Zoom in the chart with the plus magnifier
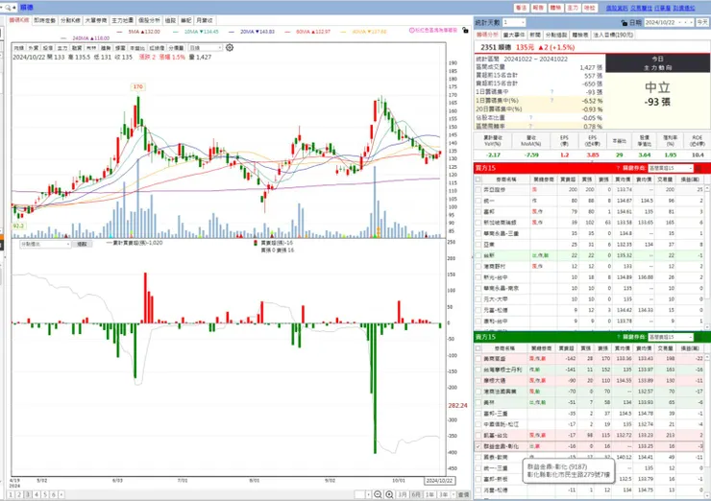Viewport: 711px width, 501px height. click(x=389, y=494)
